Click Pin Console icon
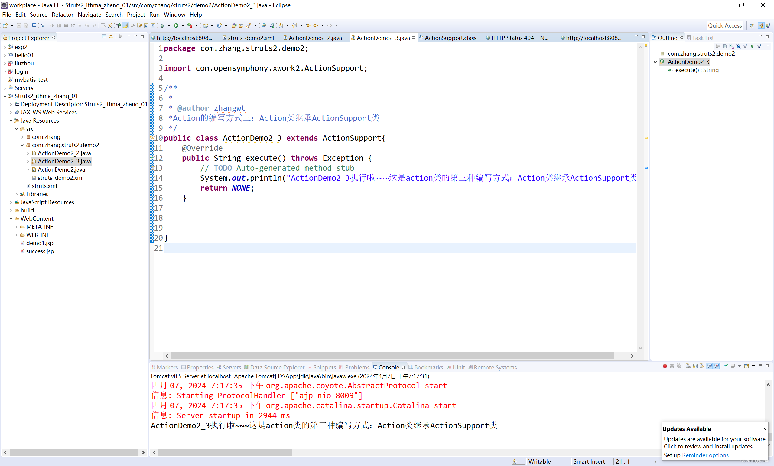The height and width of the screenshot is (466, 774). [x=725, y=366]
